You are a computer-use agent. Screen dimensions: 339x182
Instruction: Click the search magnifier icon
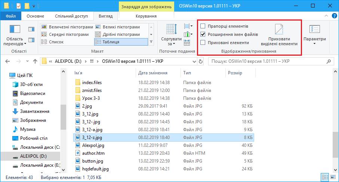click(x=329, y=61)
